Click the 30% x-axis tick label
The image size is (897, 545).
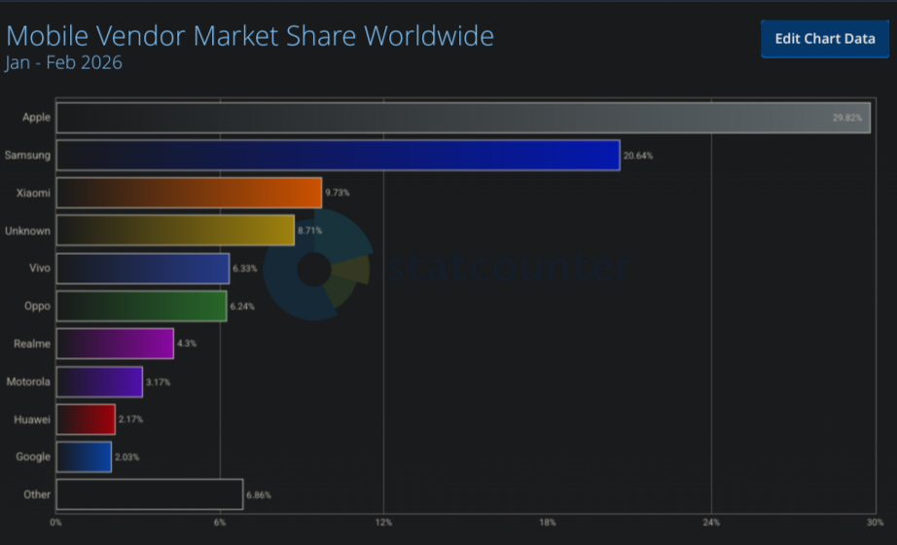click(x=876, y=522)
